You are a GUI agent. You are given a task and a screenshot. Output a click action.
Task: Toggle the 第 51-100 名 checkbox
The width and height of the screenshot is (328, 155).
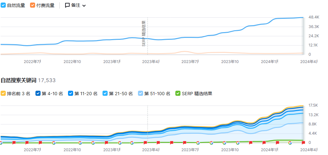click(x=141, y=94)
